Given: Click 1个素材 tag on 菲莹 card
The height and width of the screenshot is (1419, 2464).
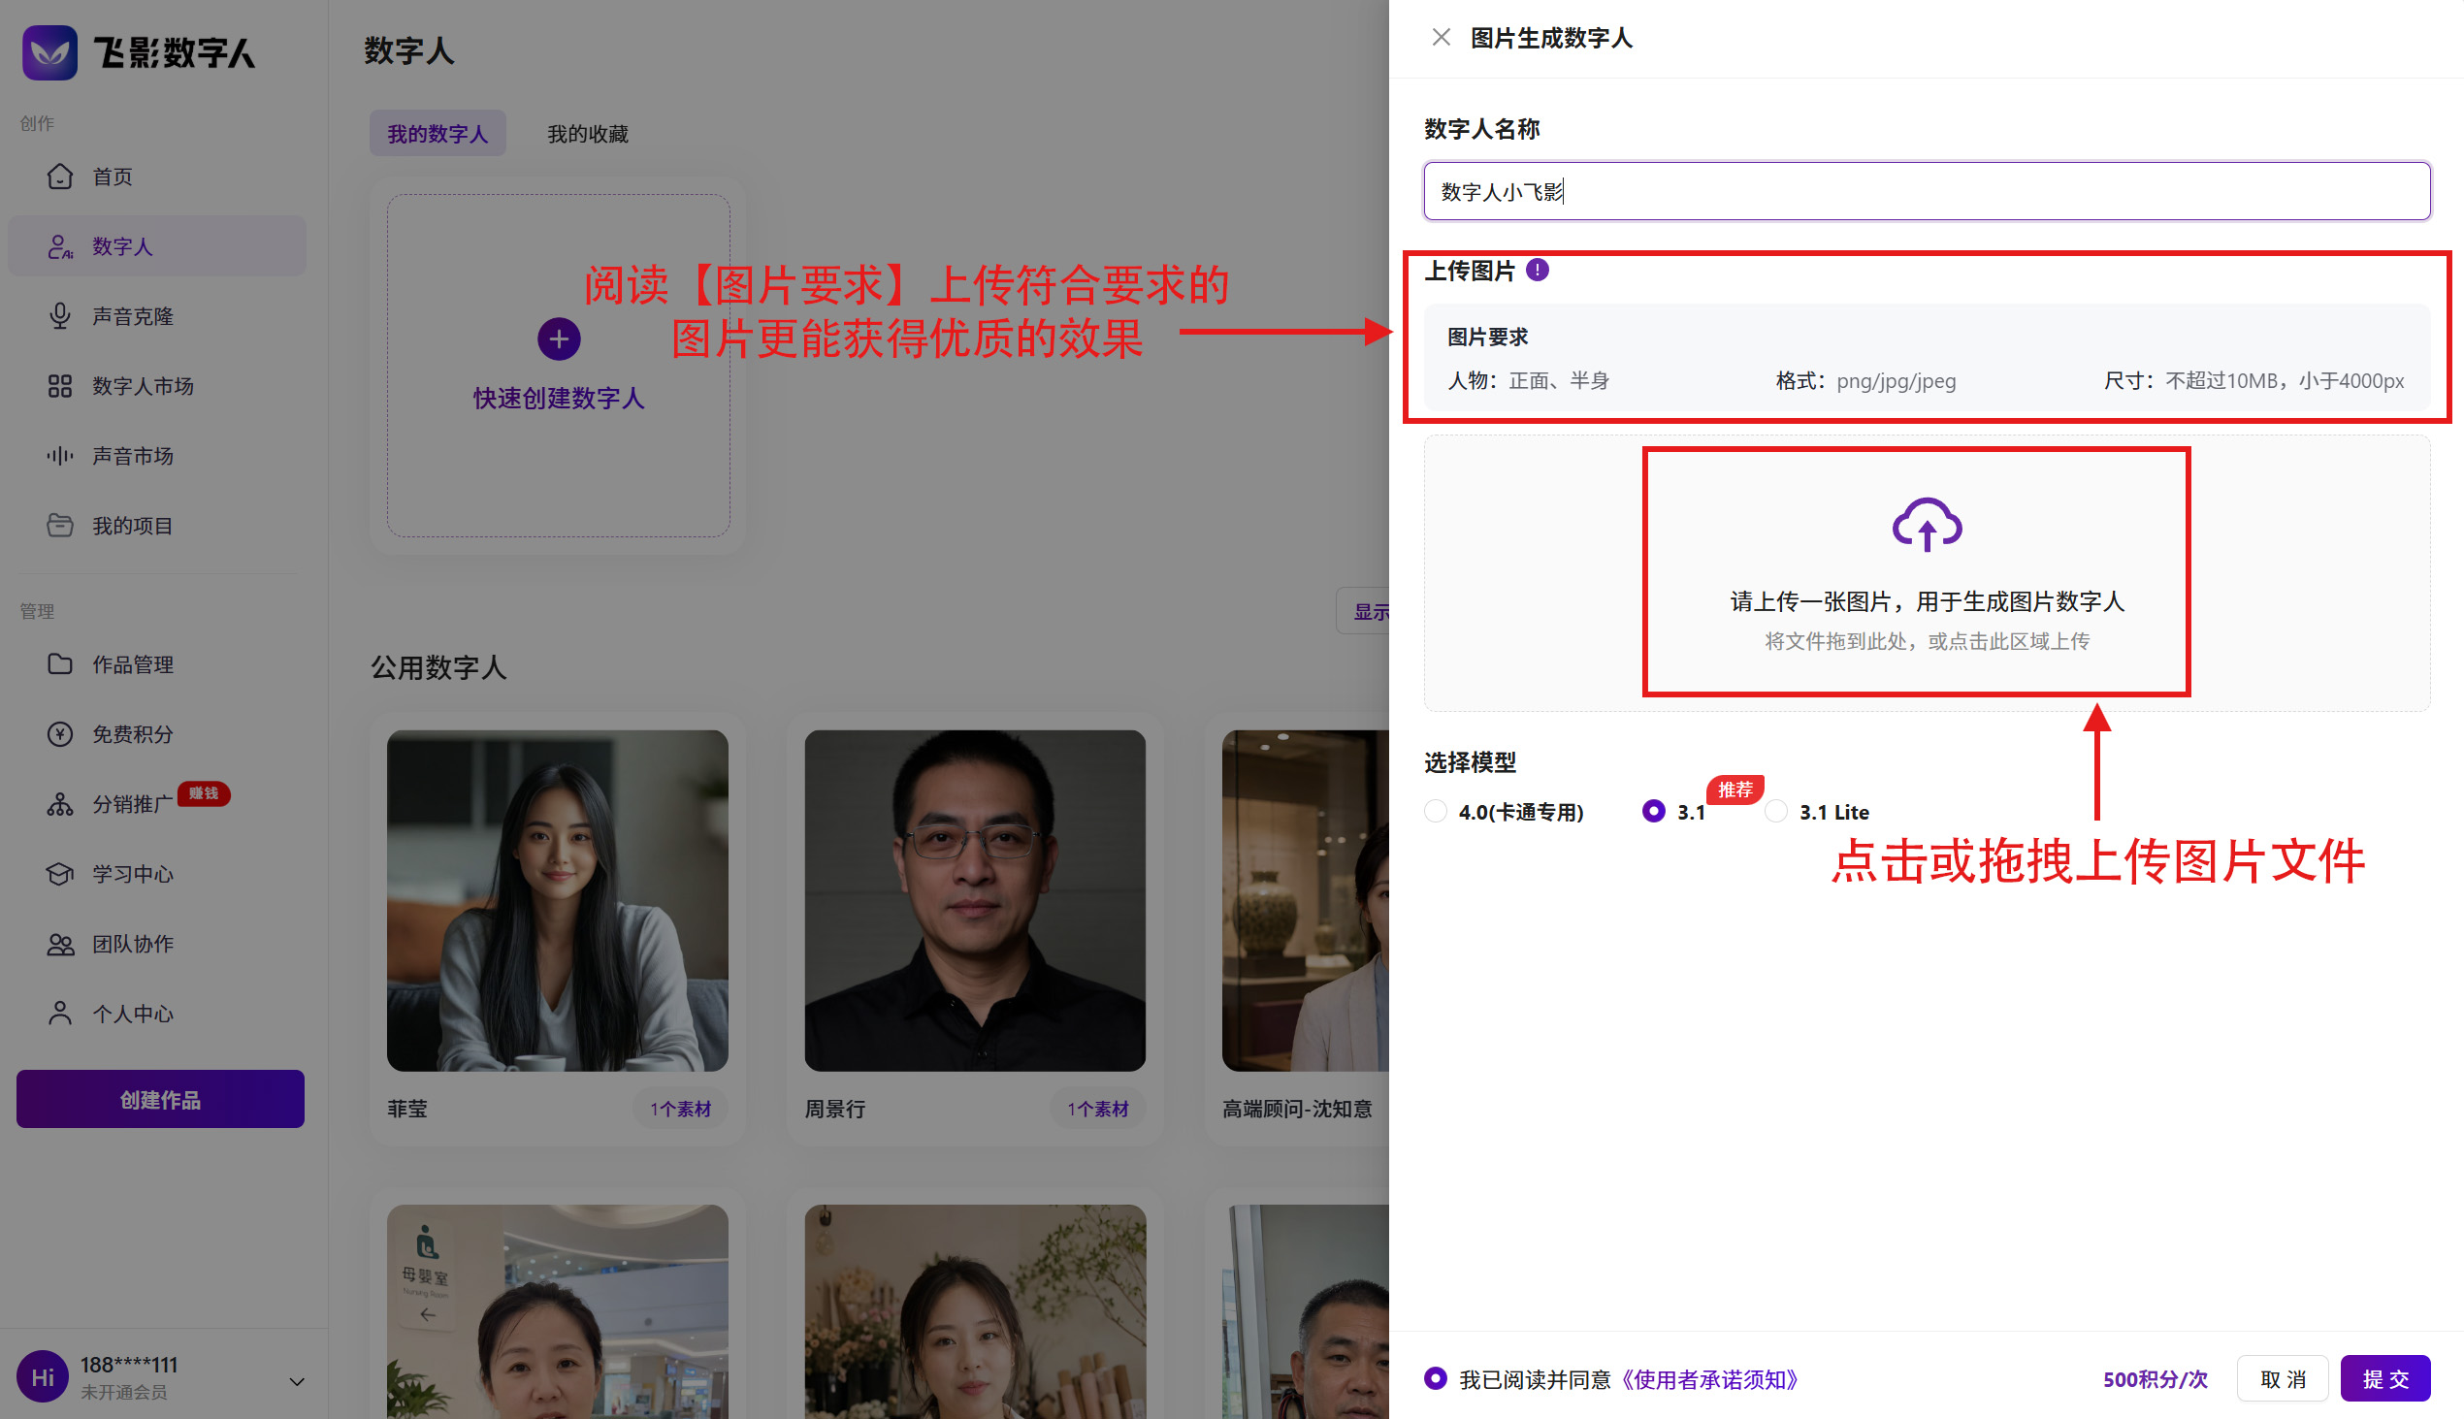Looking at the screenshot, I should point(680,1109).
